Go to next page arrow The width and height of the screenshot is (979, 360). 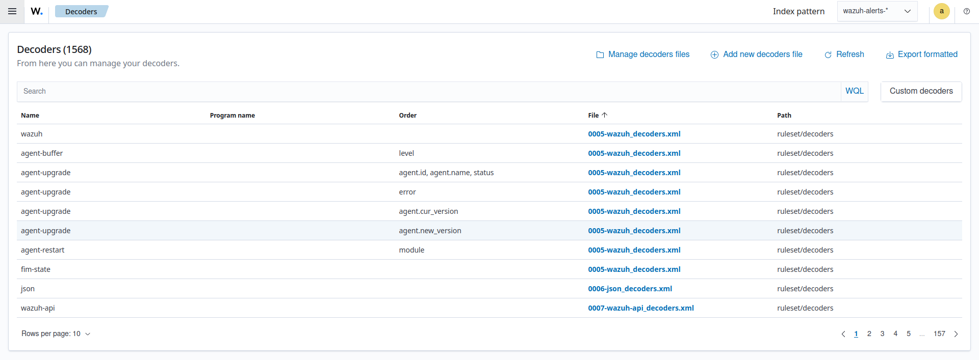coord(956,334)
